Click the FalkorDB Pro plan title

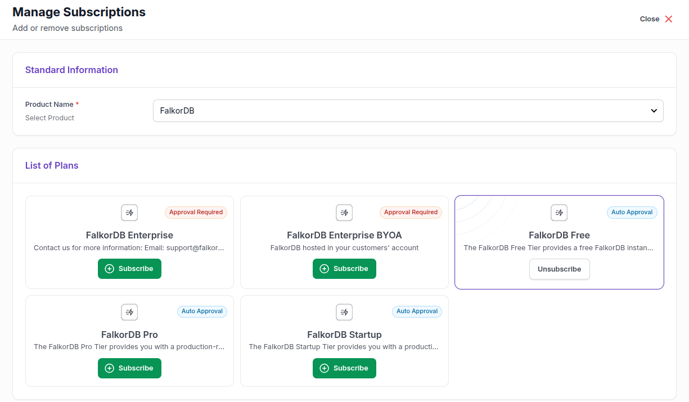tap(129, 335)
